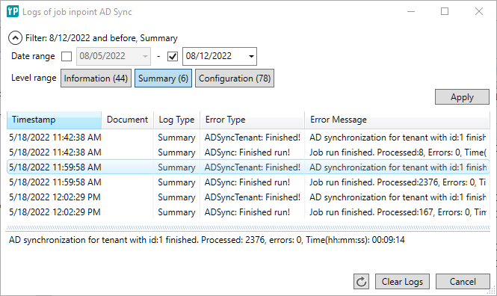The image size is (497, 296).
Task: Maximize the log window
Action: [x=445, y=11]
